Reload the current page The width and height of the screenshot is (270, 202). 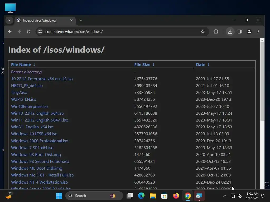click(x=29, y=32)
